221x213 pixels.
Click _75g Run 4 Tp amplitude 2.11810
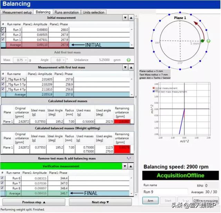point(47,90)
